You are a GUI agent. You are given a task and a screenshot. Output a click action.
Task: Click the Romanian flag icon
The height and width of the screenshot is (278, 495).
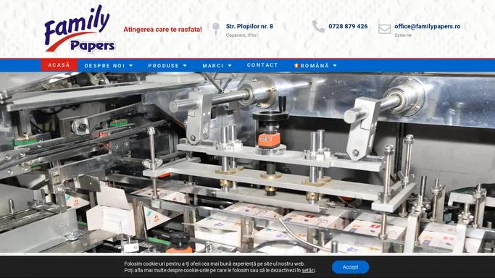click(x=296, y=66)
